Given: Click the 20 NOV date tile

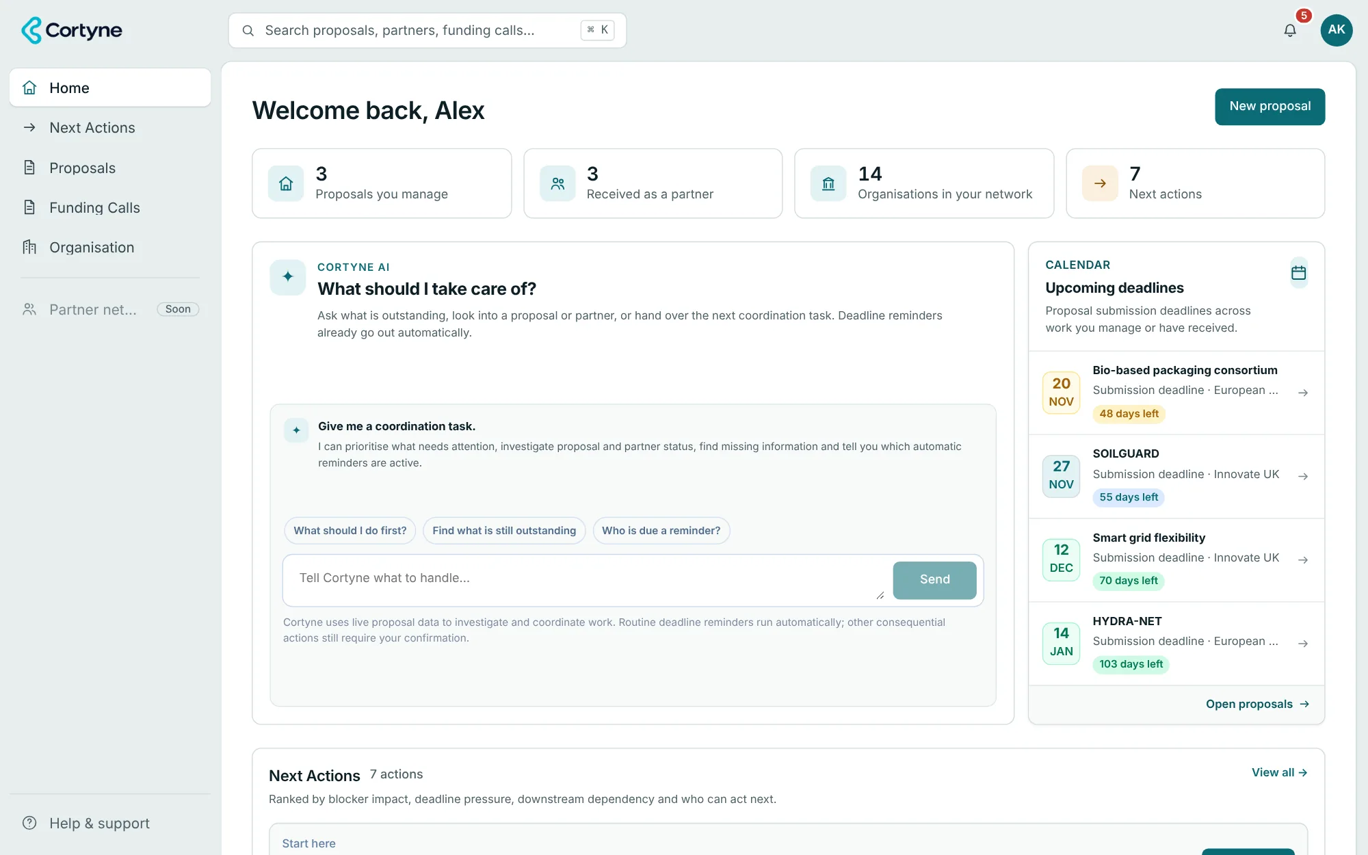Looking at the screenshot, I should coord(1061,393).
